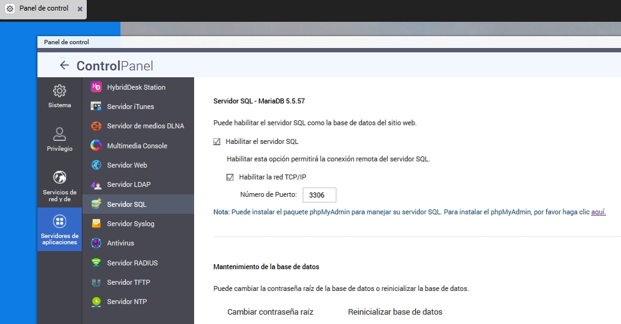This screenshot has width=621, height=324.
Task: Click the Multimedia Console icon
Action: 96,146
